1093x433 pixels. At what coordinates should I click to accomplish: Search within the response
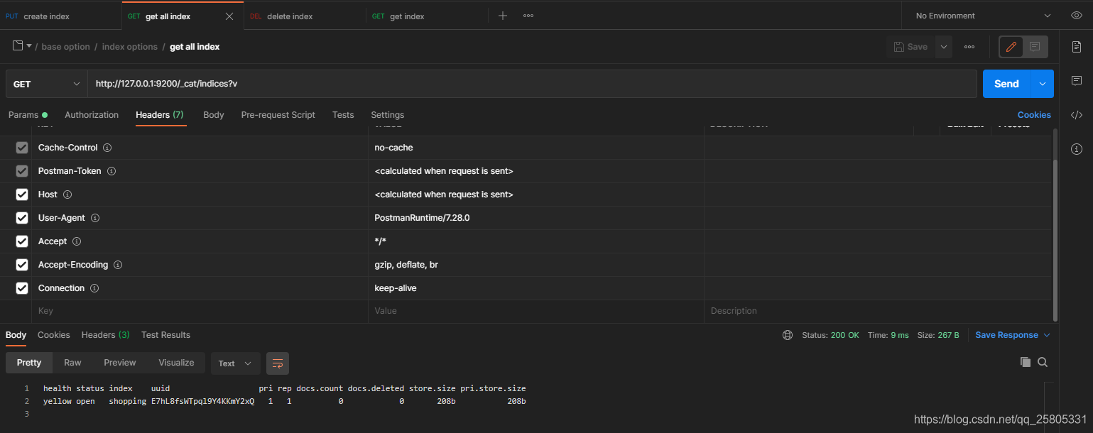click(1042, 361)
